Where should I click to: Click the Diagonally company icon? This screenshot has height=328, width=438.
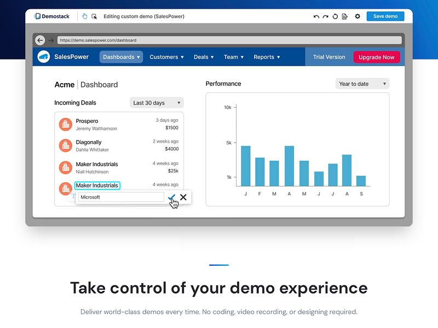coord(66,145)
